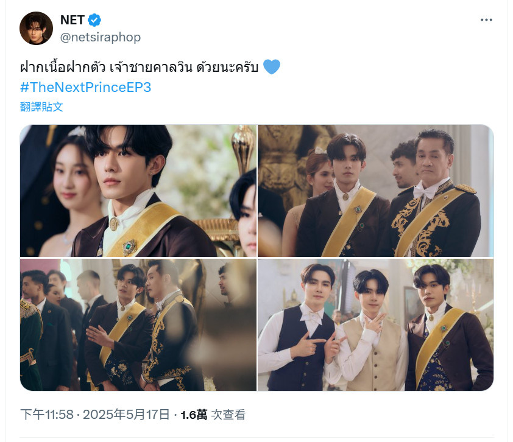513x442 pixels.
Task: Click 翻譯貼文 to translate the post
Action: pos(41,107)
